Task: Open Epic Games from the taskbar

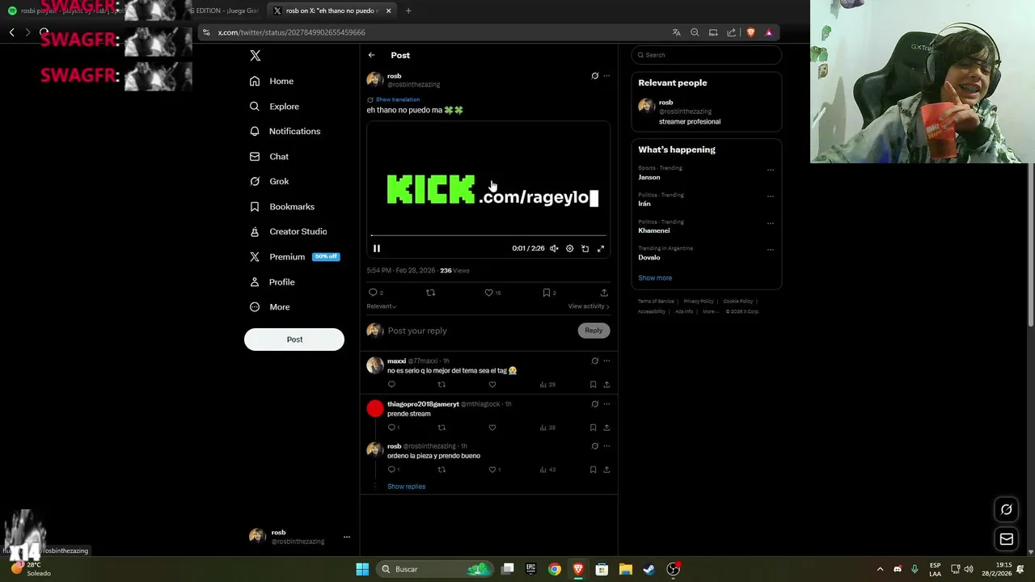Action: [531, 569]
